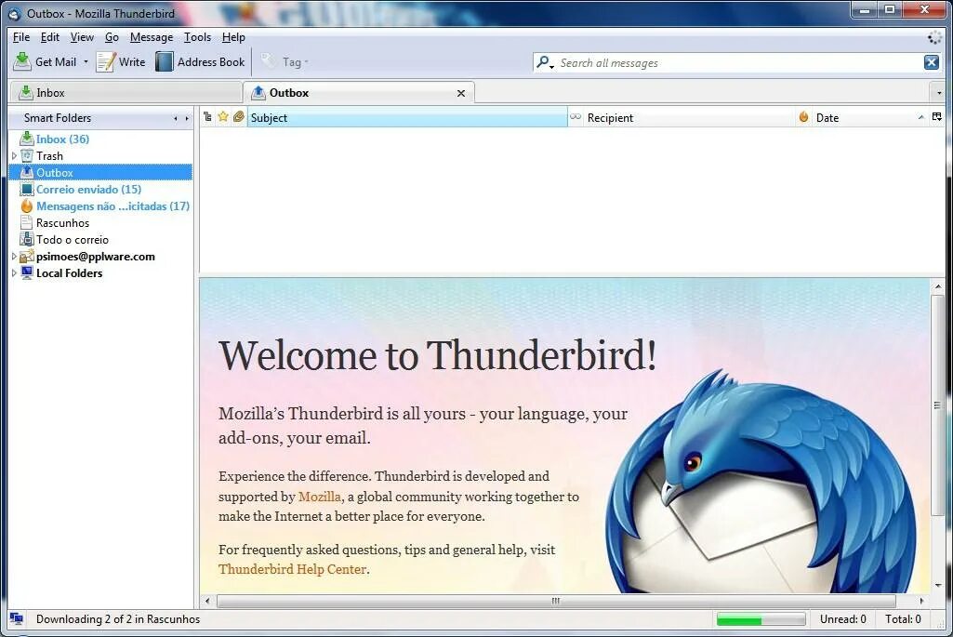Open Thunderbird Help Center link
This screenshot has height=637, width=953.
[x=292, y=569]
